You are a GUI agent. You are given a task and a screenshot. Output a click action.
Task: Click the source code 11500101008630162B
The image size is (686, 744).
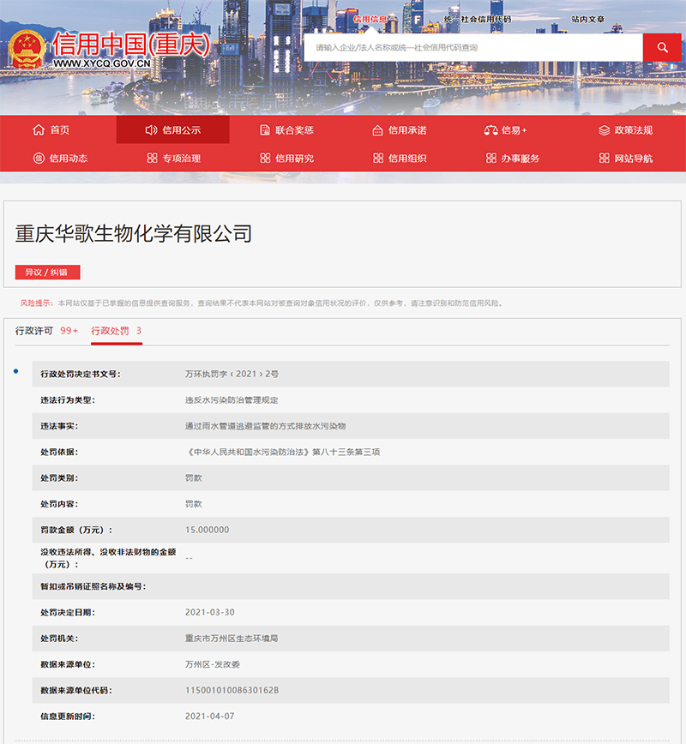[232, 690]
